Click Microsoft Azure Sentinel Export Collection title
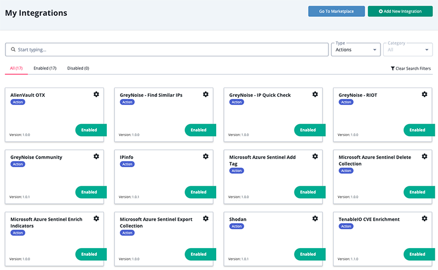The width and height of the screenshot is (438, 270). pyautogui.click(x=156, y=222)
